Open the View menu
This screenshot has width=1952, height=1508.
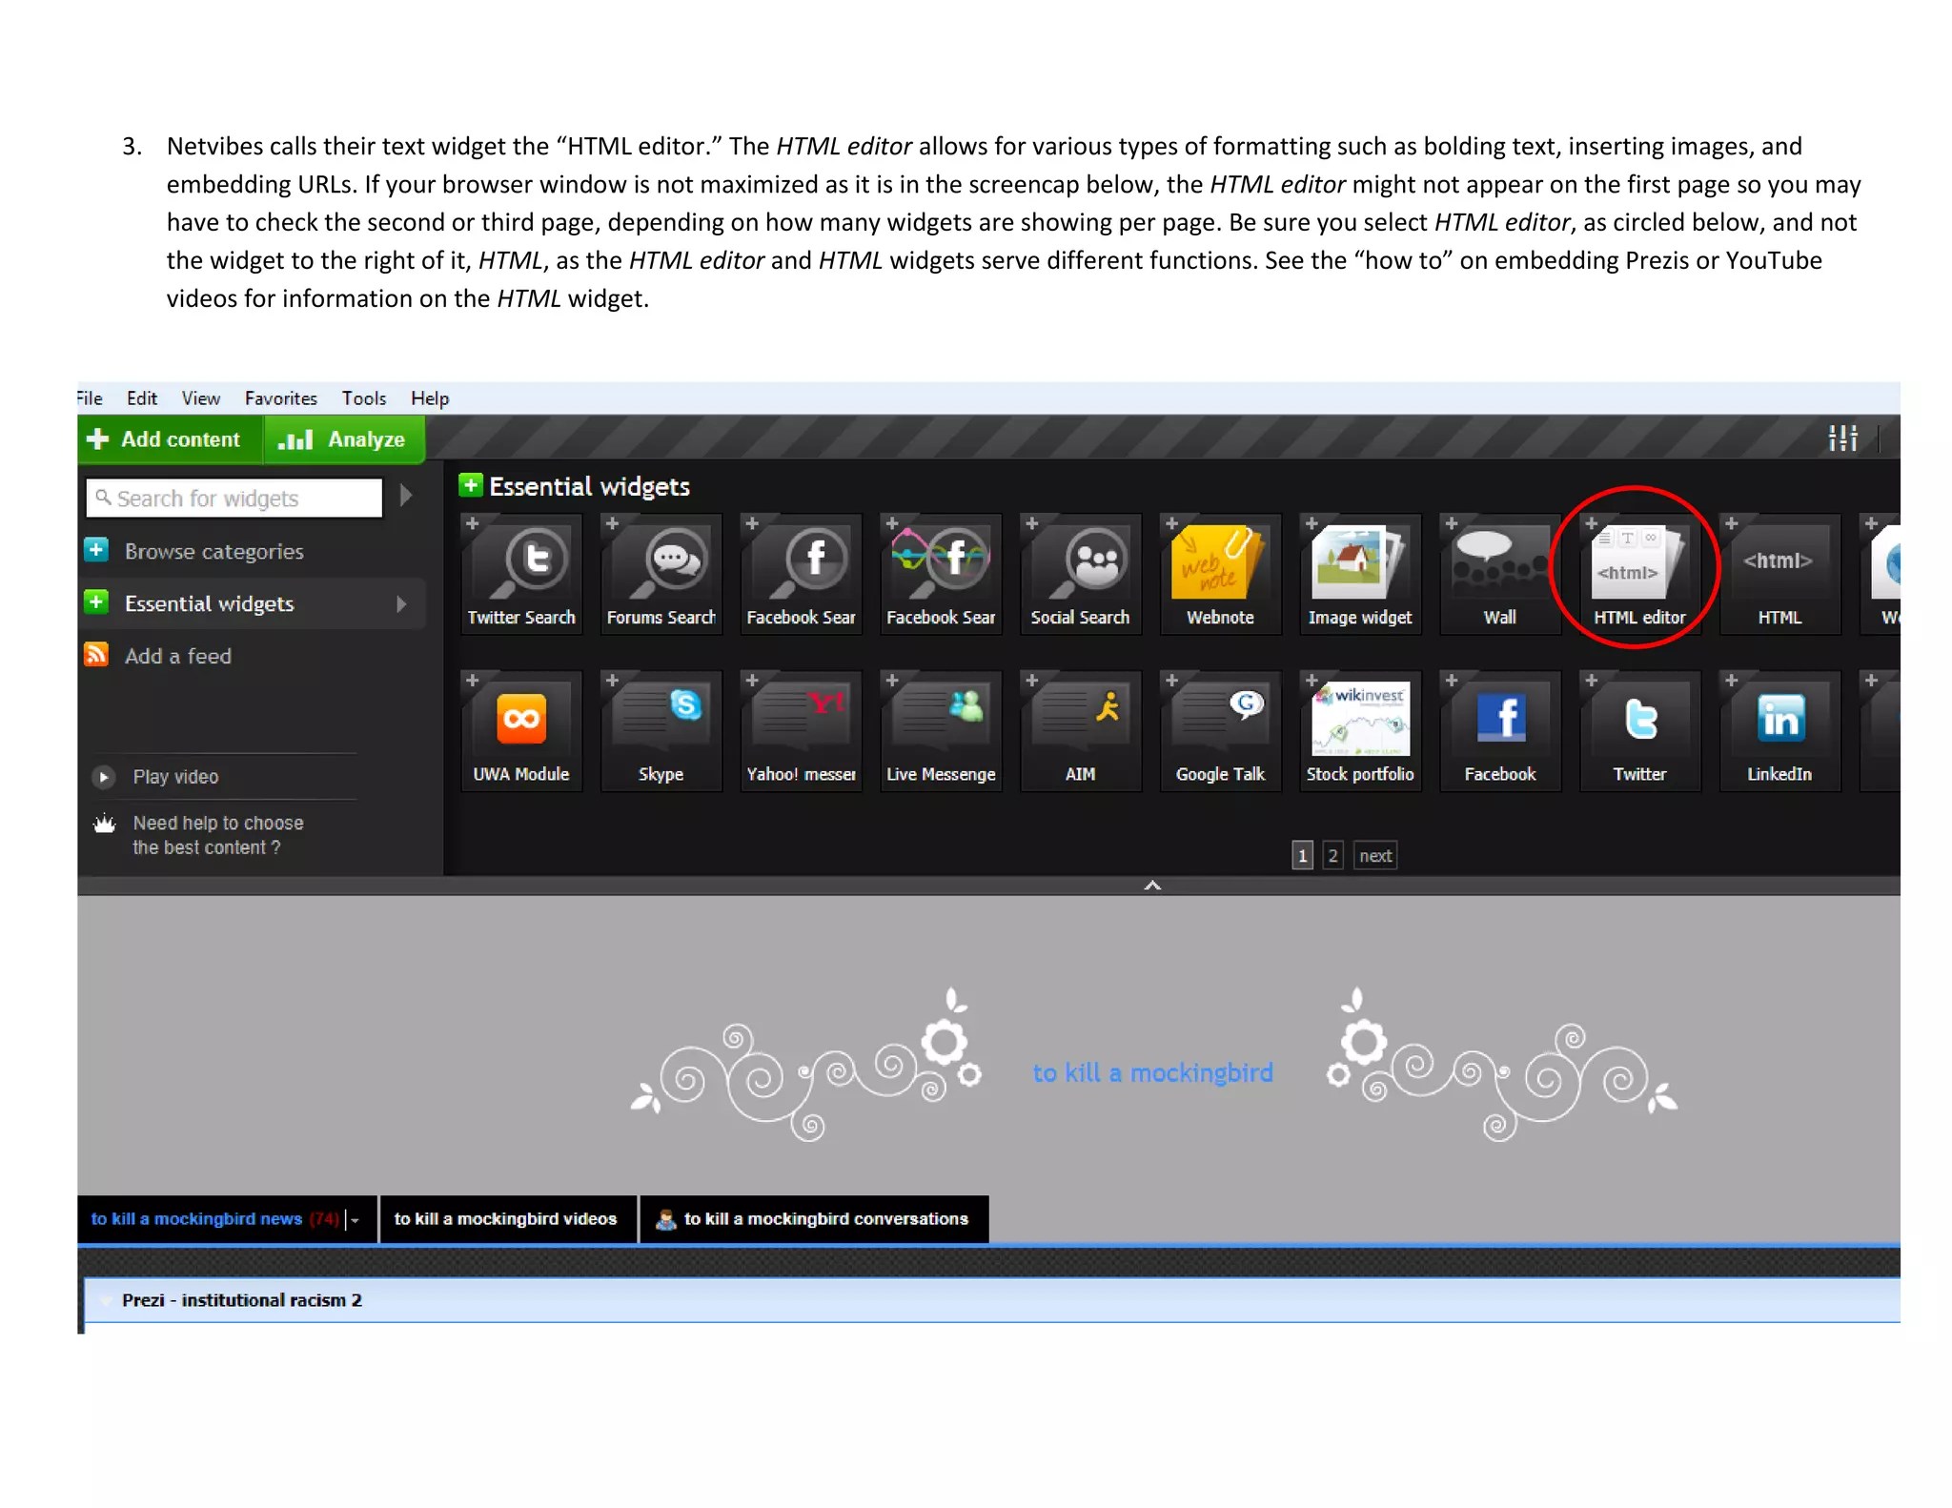click(x=201, y=398)
